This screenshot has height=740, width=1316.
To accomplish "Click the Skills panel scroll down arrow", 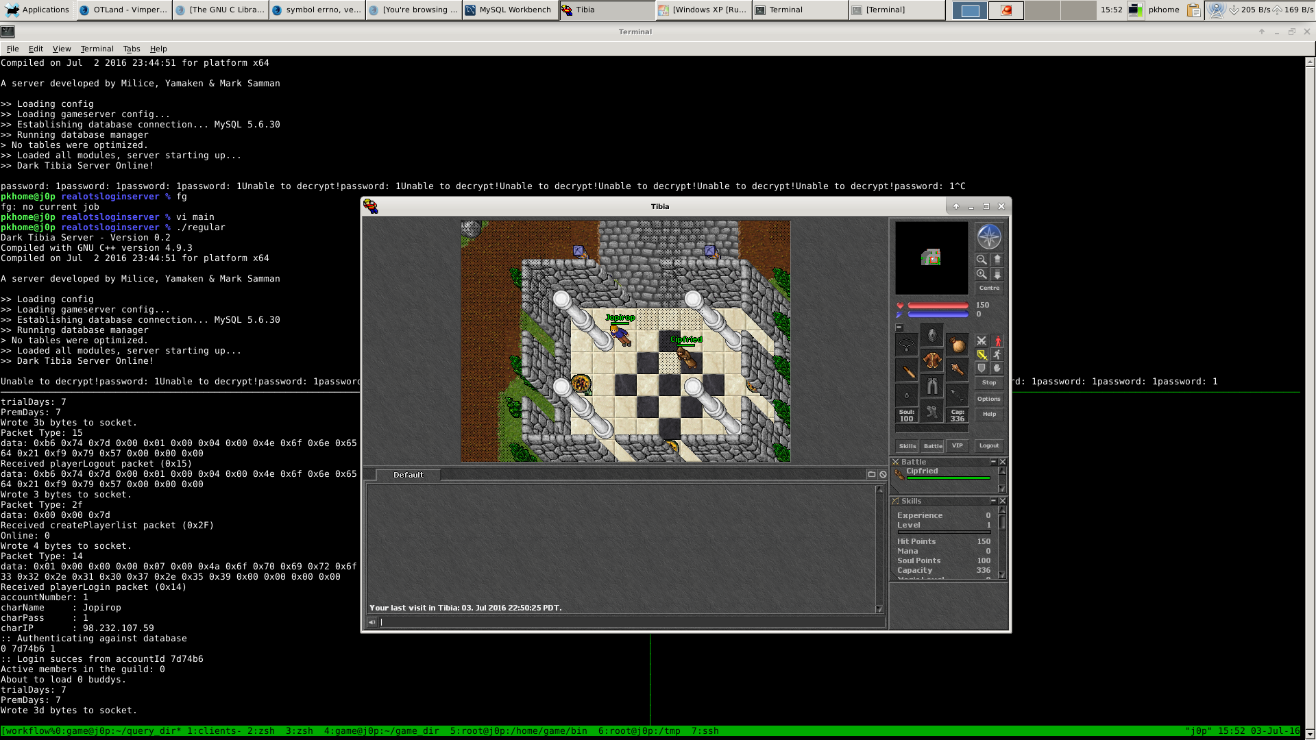I will tap(1002, 576).
